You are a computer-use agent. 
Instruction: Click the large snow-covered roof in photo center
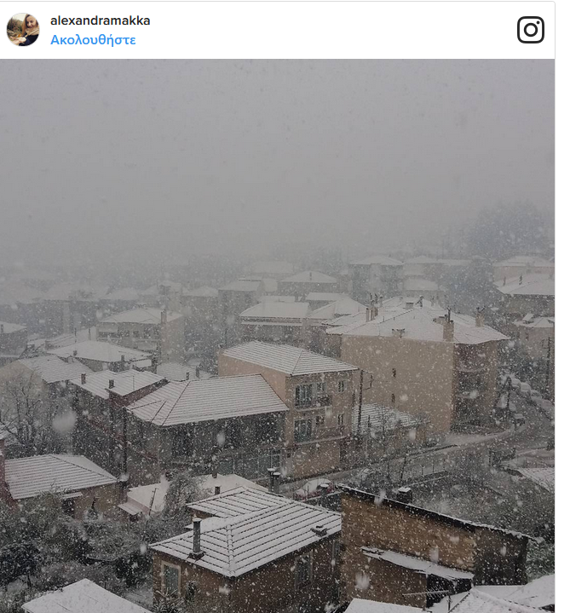(207, 399)
